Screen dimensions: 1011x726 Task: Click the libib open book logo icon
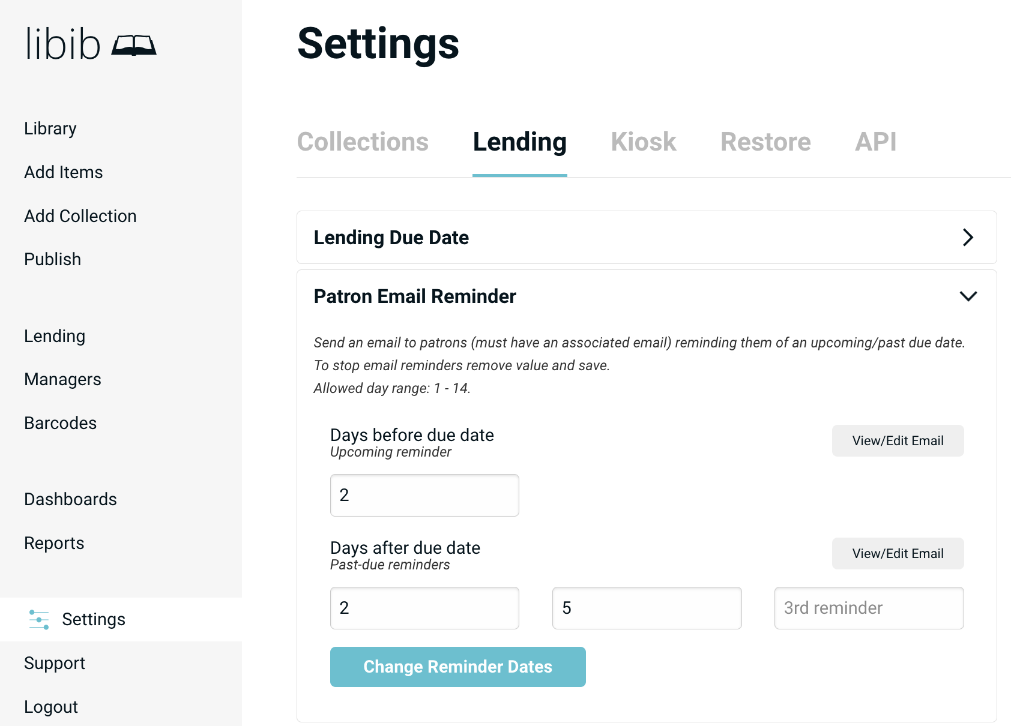[x=134, y=45]
